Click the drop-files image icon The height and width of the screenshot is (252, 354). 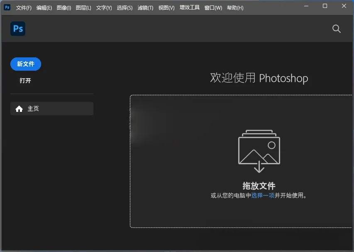pyautogui.click(x=259, y=151)
